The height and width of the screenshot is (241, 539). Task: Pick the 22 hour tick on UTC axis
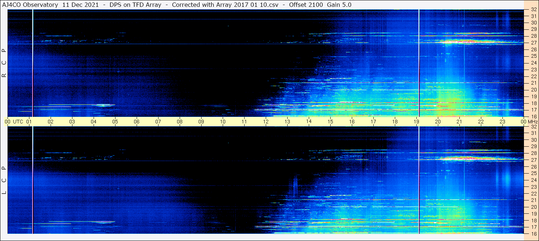coord(481,122)
